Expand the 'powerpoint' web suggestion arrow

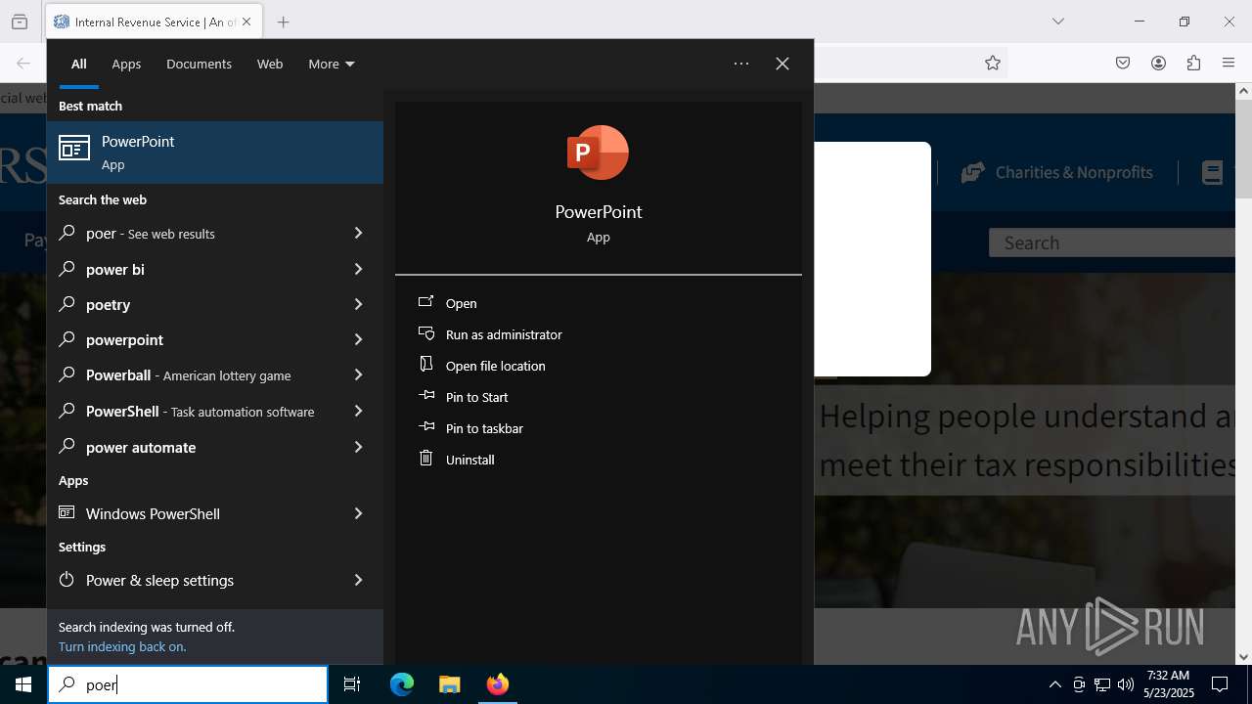click(358, 339)
